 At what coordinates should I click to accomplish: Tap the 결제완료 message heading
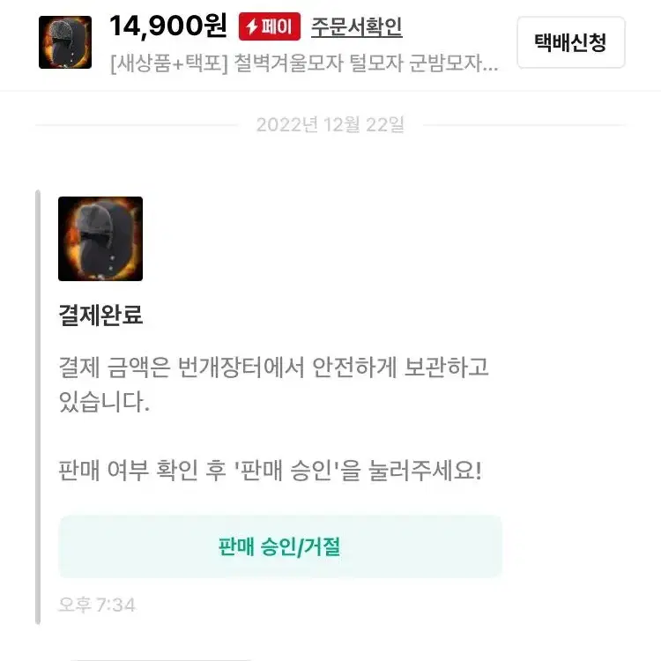(x=100, y=315)
